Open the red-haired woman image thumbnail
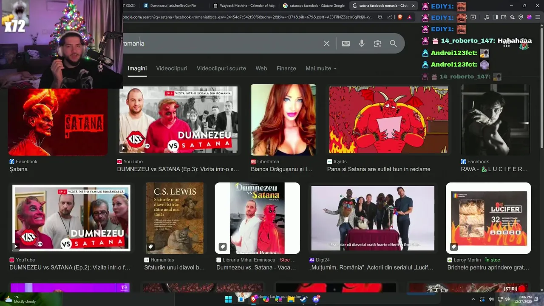Viewport: 544px width, 306px height. 283,120
